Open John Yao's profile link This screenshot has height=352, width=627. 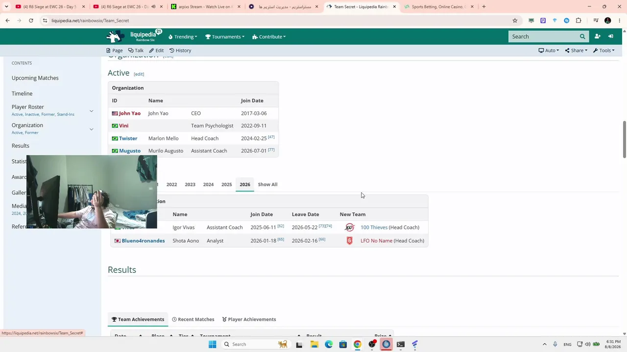[x=130, y=113]
